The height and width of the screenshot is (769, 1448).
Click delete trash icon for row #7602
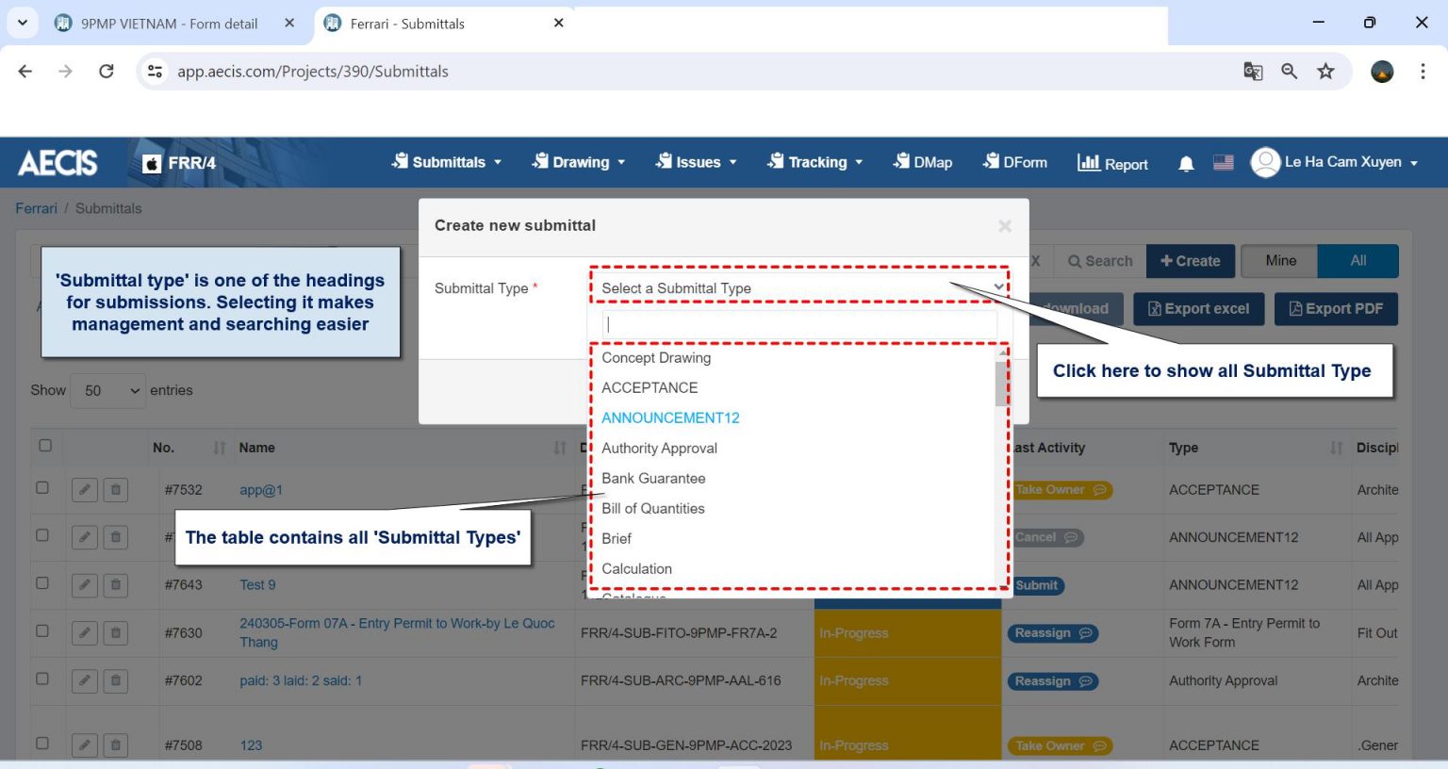[x=115, y=680]
